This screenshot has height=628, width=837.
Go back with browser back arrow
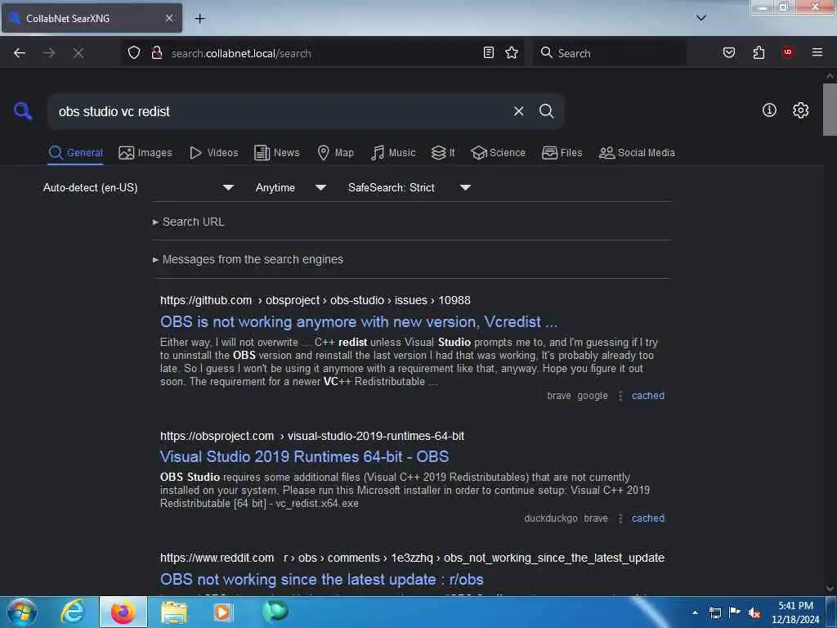click(20, 53)
